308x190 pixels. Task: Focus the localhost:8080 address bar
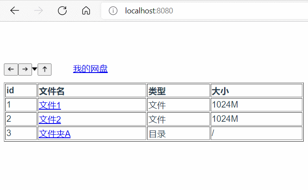(x=195, y=11)
